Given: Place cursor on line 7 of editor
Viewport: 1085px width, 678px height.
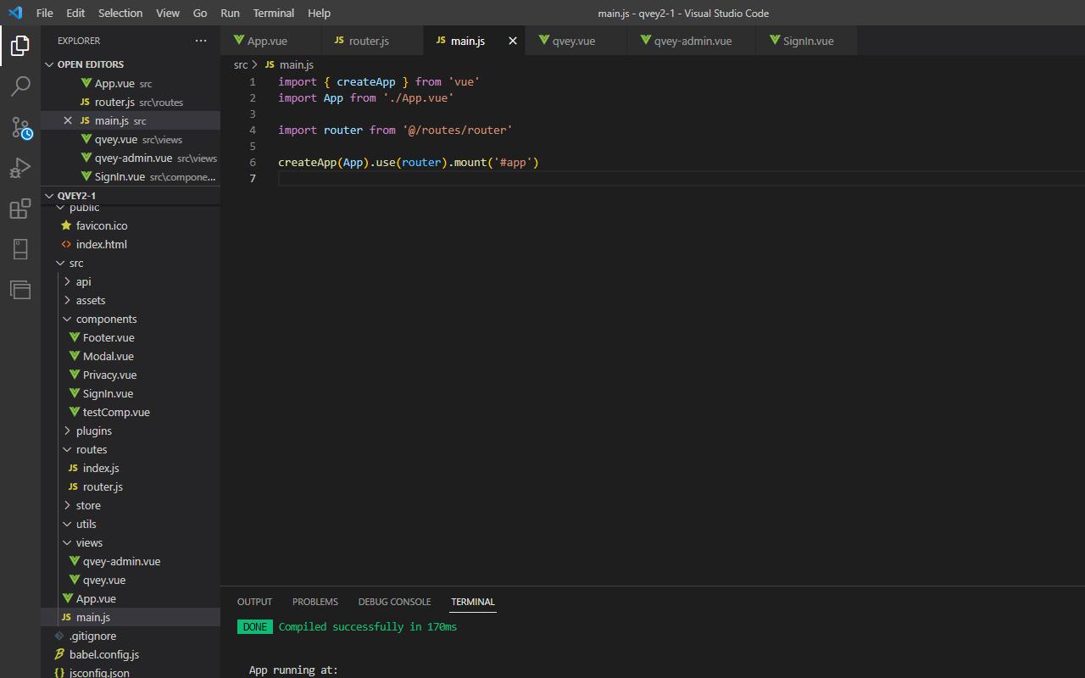Looking at the screenshot, I should [682, 178].
